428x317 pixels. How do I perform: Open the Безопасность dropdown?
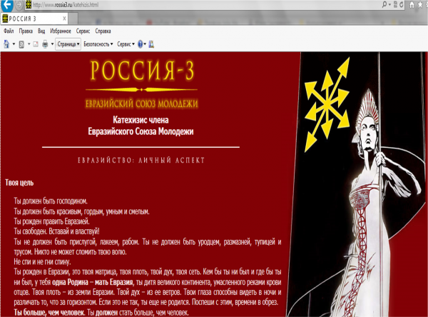(98, 44)
